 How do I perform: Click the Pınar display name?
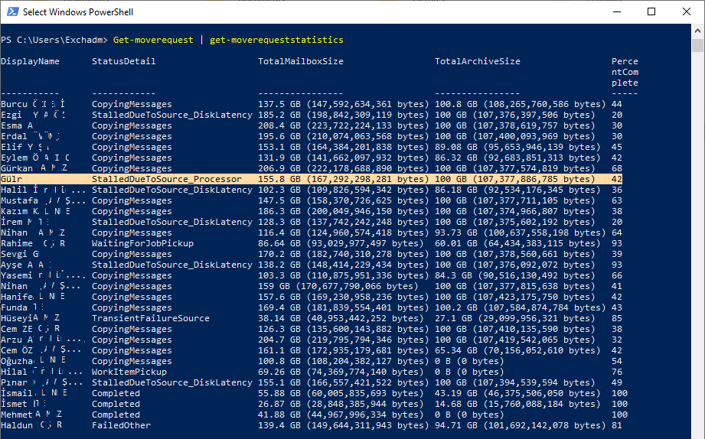coord(14,382)
